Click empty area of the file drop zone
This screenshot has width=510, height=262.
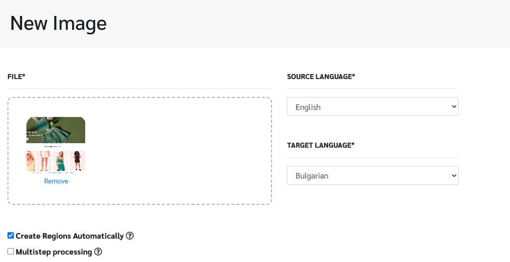[x=189, y=149]
